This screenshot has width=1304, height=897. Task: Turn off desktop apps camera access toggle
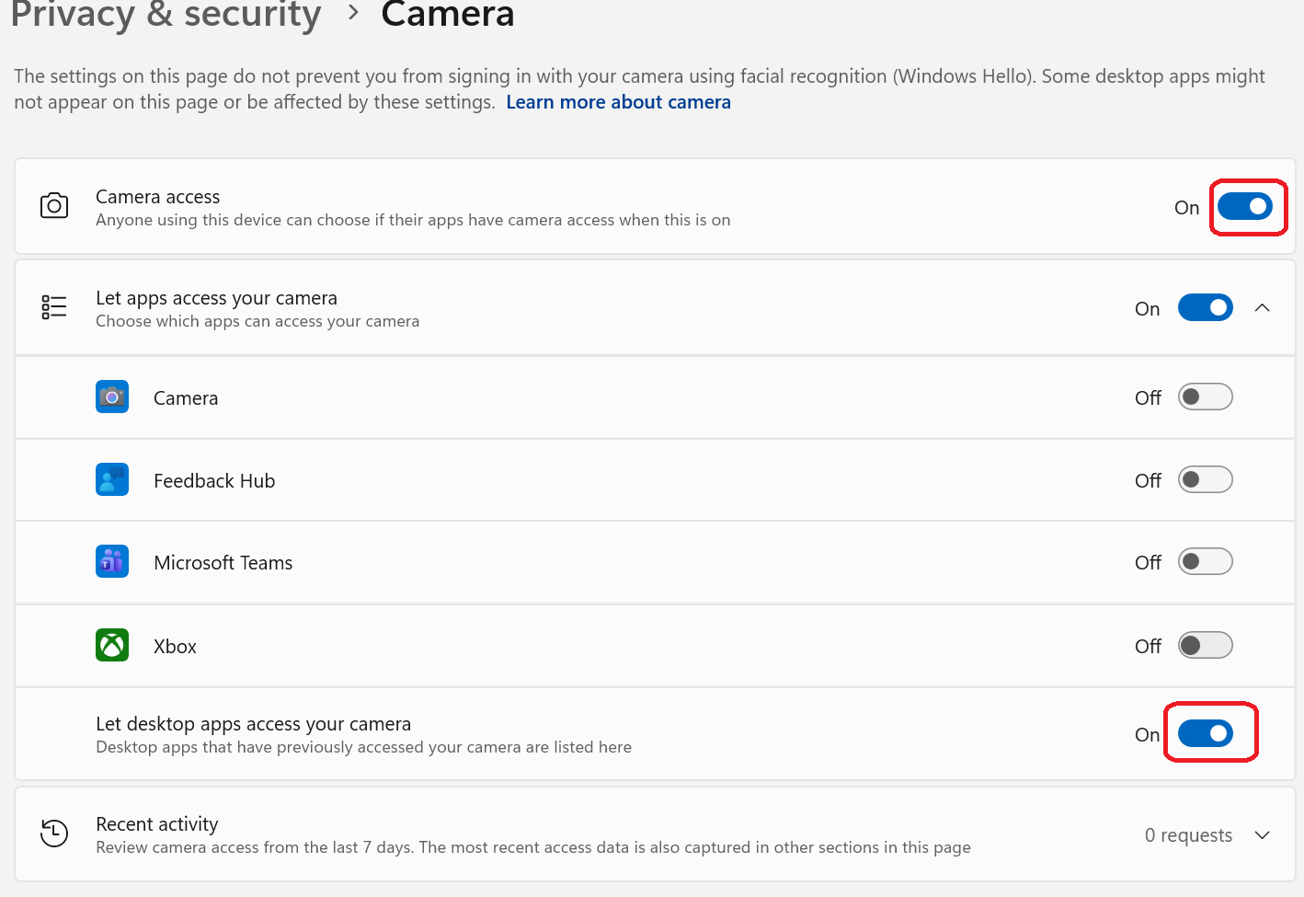pos(1205,733)
